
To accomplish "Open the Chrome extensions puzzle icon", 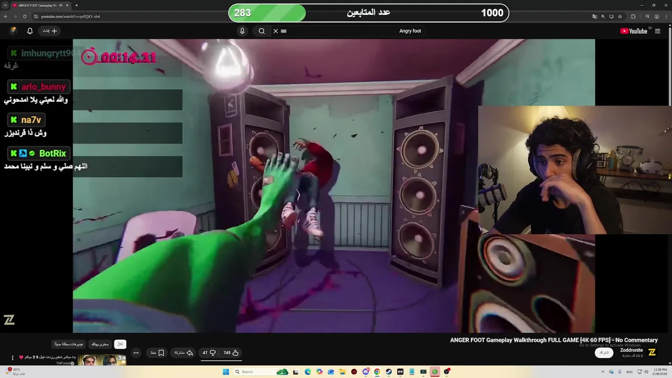I will (633, 16).
